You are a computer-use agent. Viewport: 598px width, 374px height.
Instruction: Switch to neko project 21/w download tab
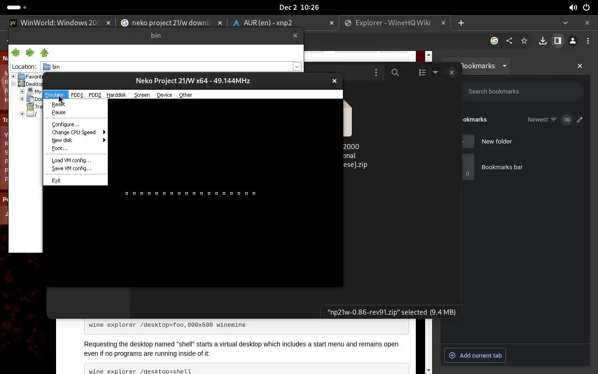point(171,22)
